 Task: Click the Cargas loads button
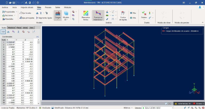click(57, 15)
